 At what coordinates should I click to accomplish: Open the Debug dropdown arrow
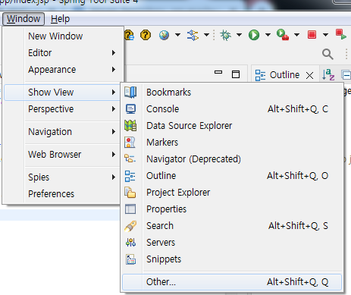click(x=239, y=35)
